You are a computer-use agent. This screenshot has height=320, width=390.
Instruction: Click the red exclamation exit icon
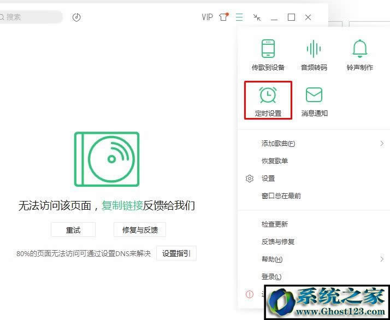(250, 294)
